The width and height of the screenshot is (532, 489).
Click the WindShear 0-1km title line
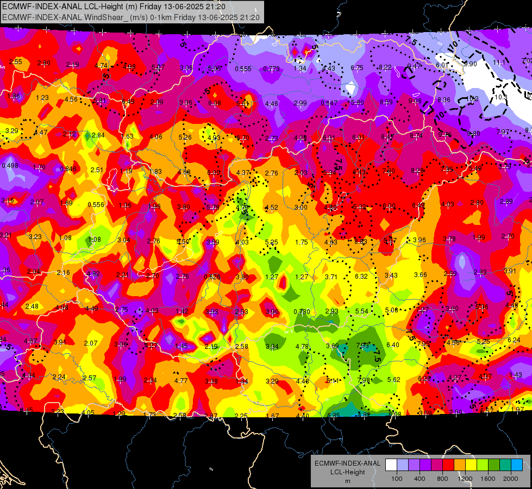click(131, 17)
